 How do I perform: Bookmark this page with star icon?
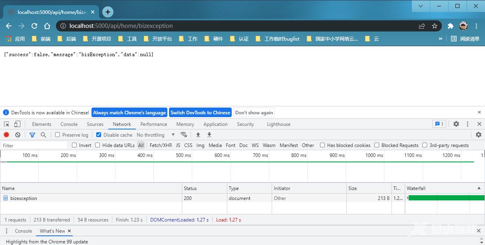click(435, 26)
